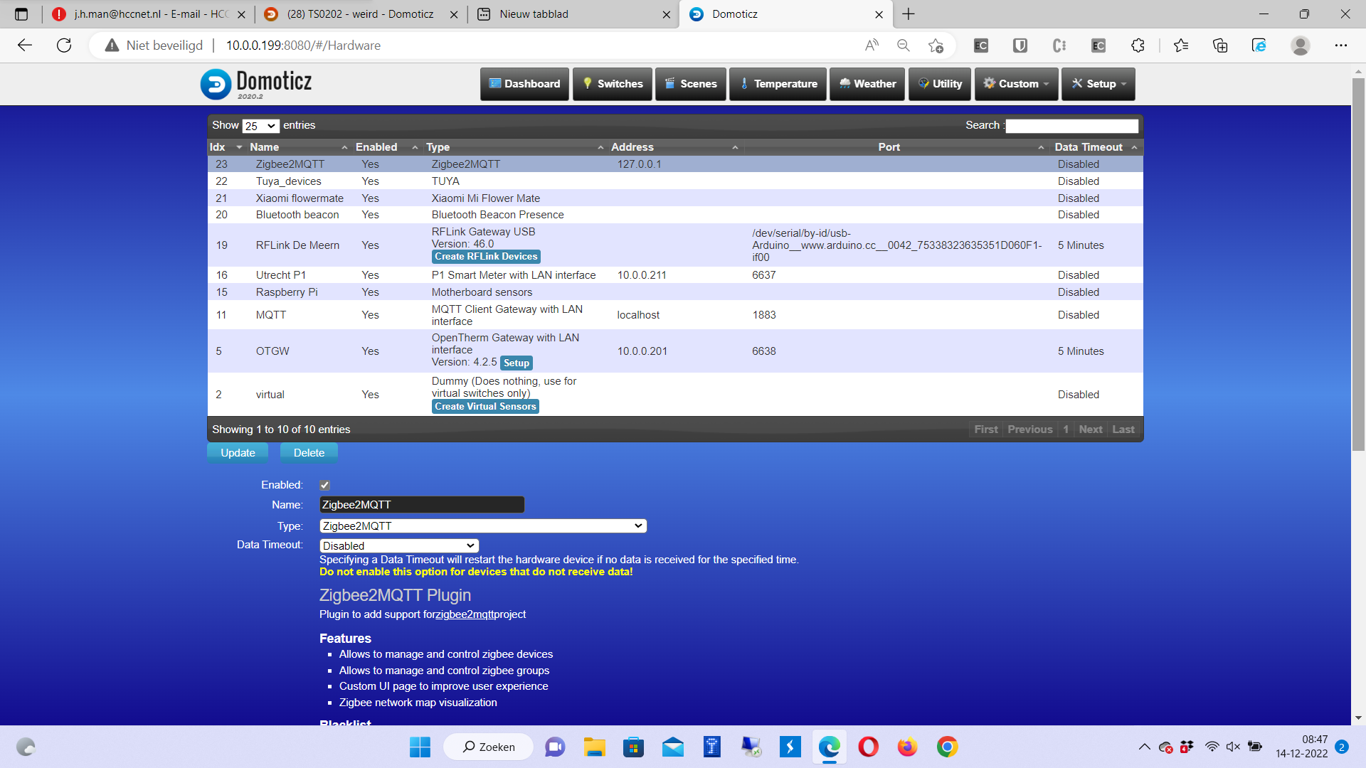Click Last pagination button
The height and width of the screenshot is (768, 1366).
point(1123,430)
